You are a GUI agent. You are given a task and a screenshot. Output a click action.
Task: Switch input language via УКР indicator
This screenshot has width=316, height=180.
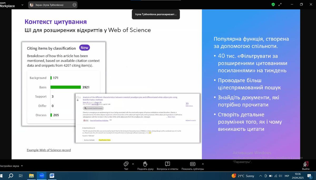coord(287,176)
